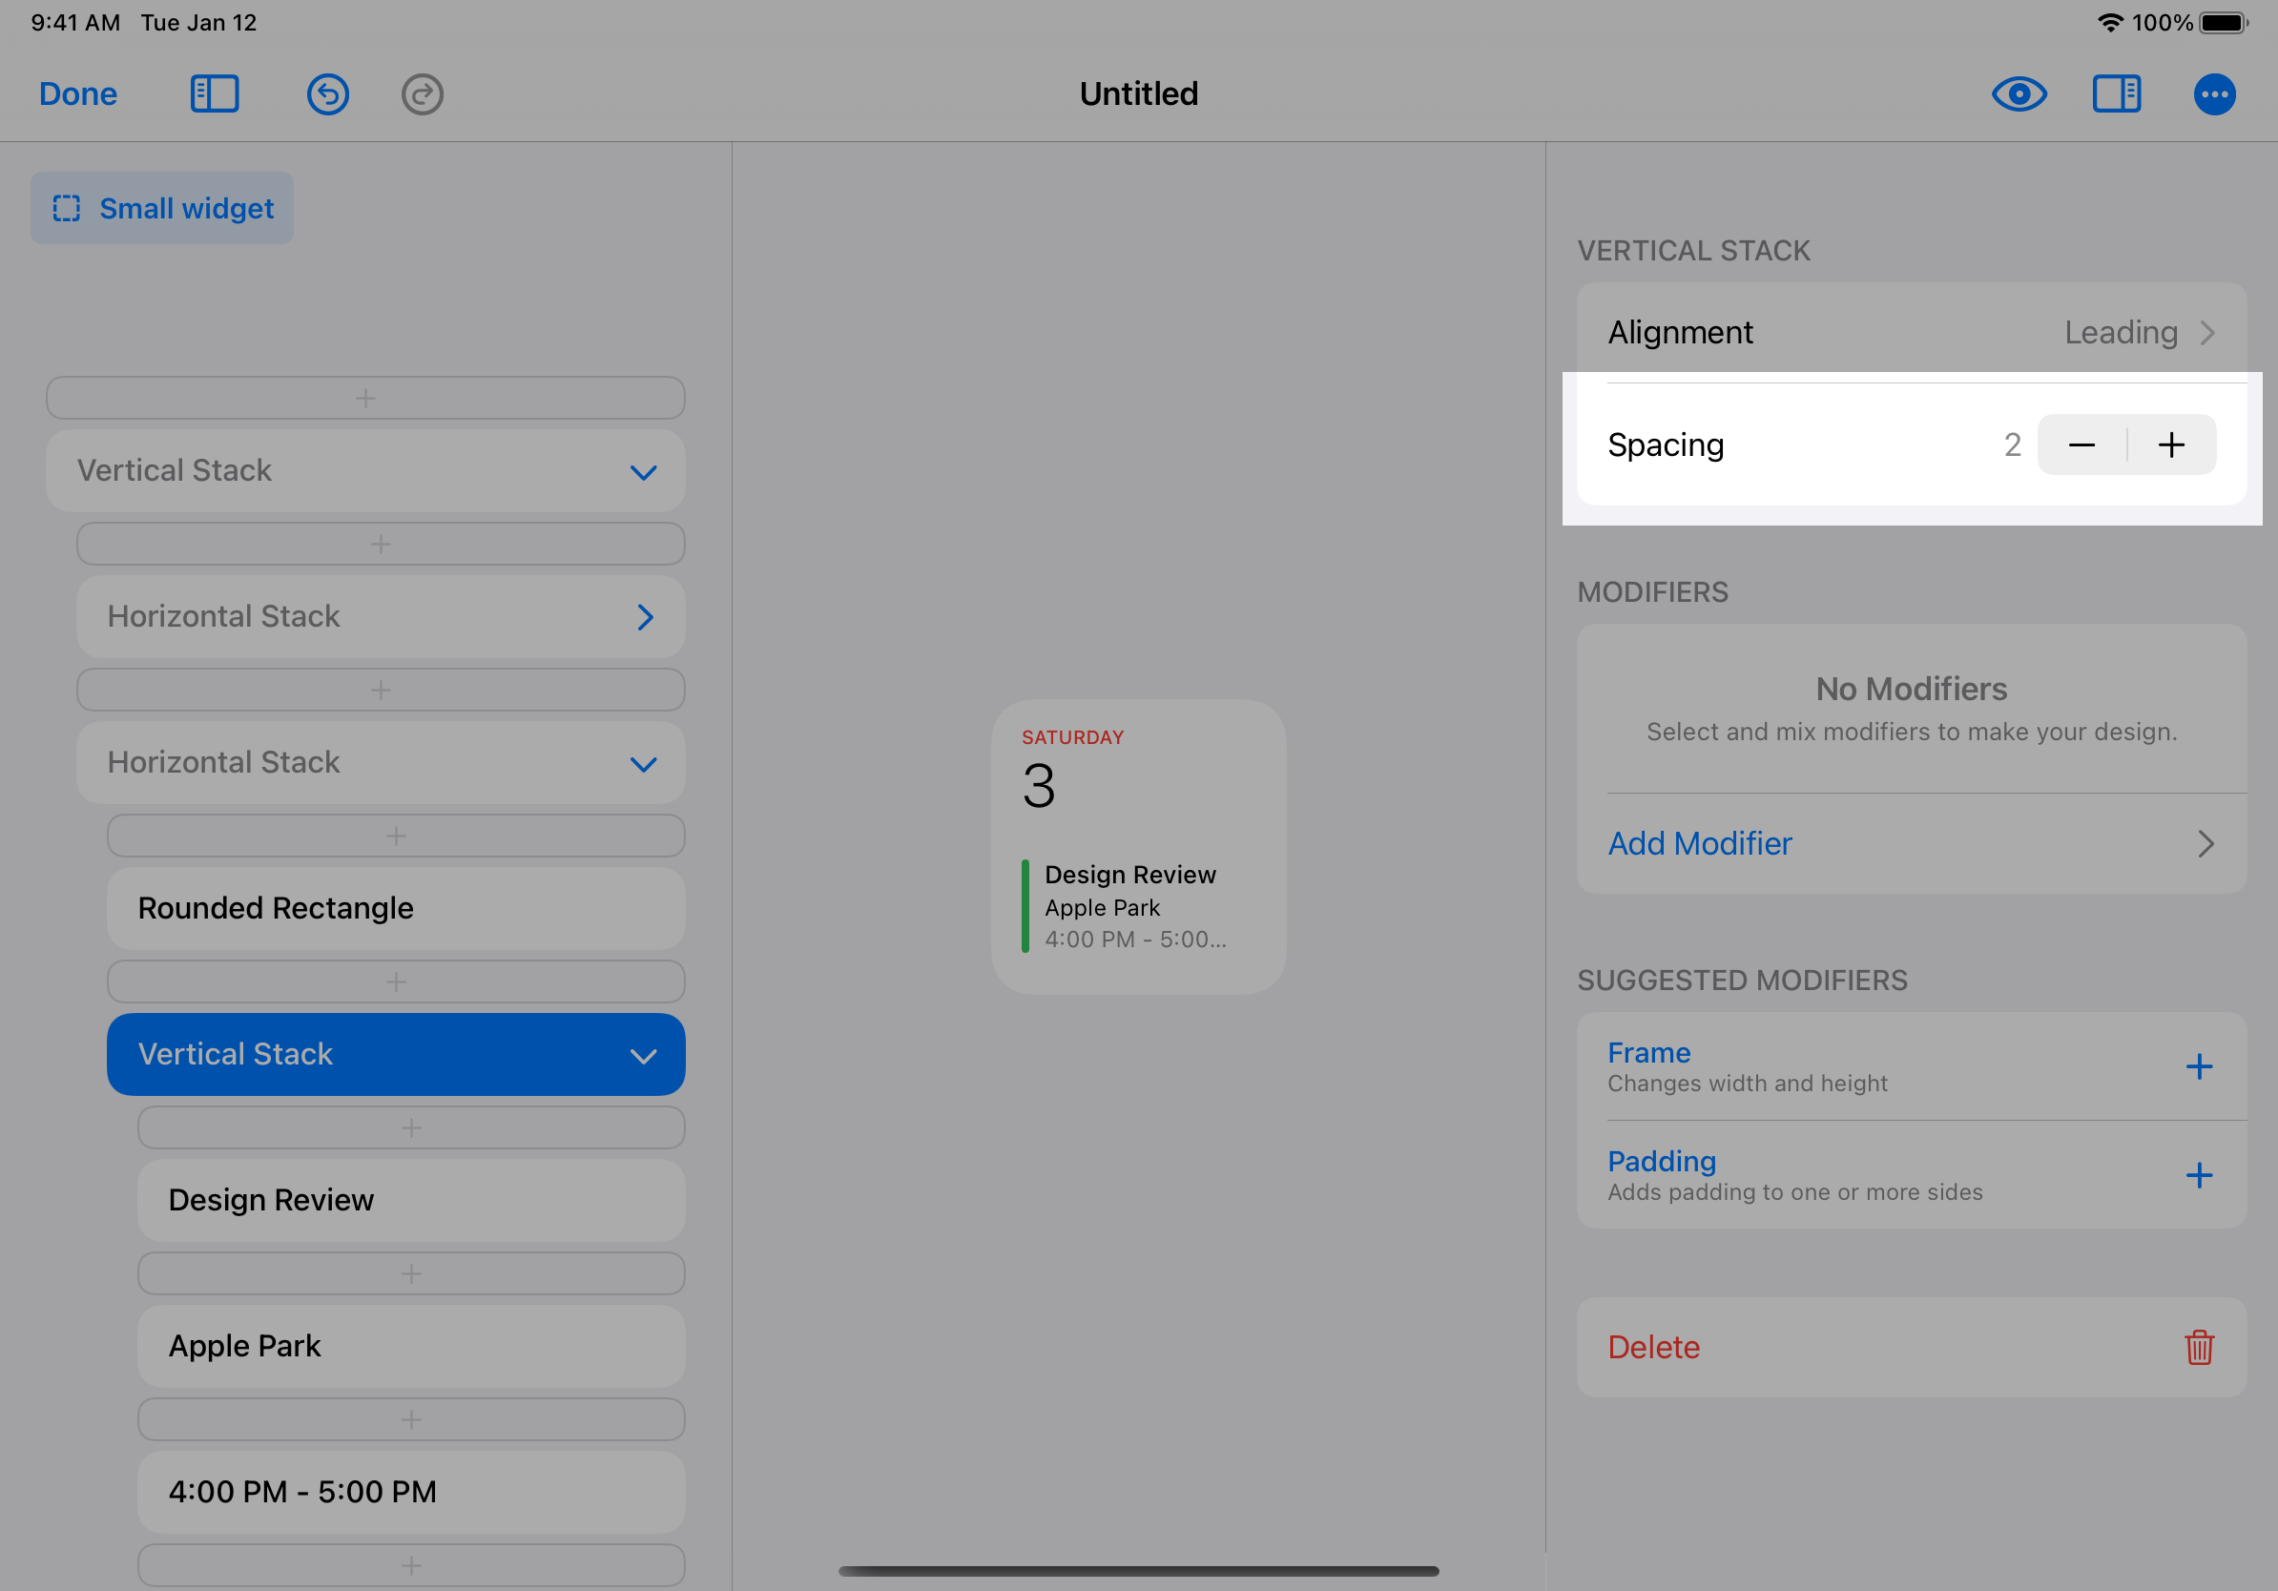Toggle the left sidebar panel icon
Screen dimensions: 2278x1591
(x=215, y=94)
